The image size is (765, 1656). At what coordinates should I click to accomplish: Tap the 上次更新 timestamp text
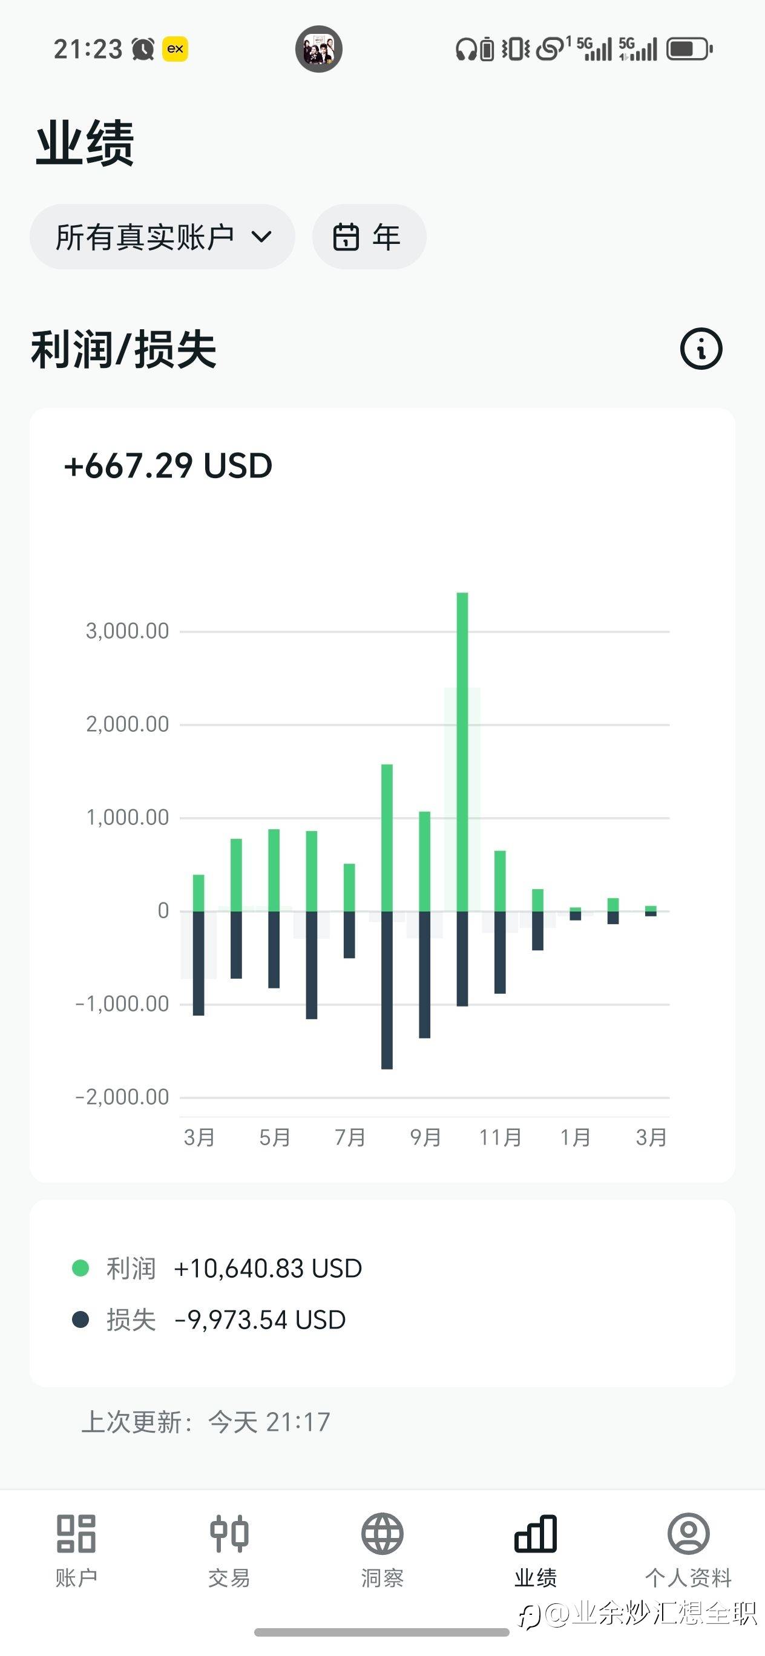[206, 1422]
